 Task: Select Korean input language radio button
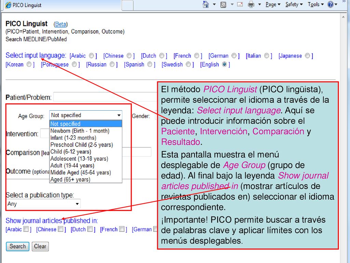pos(29,64)
